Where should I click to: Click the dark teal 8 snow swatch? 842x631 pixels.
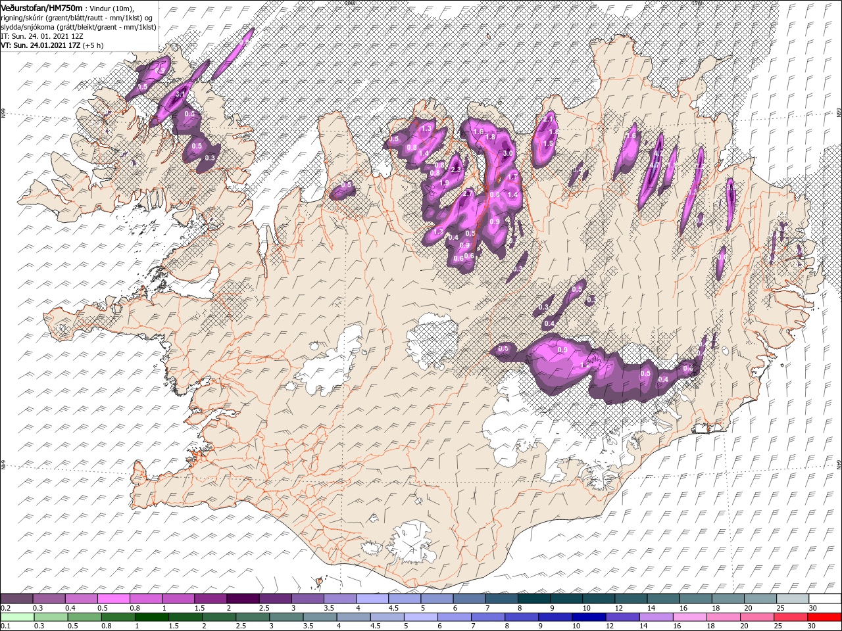coord(533,599)
